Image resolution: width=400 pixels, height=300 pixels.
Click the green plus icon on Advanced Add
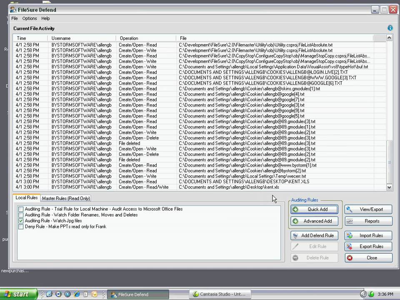pos(295,221)
